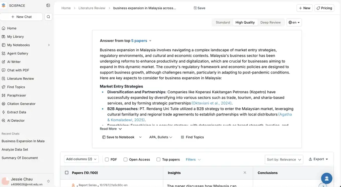Click the Jessie Chau profile avatar
The width and height of the screenshot is (341, 187).
click(5, 181)
